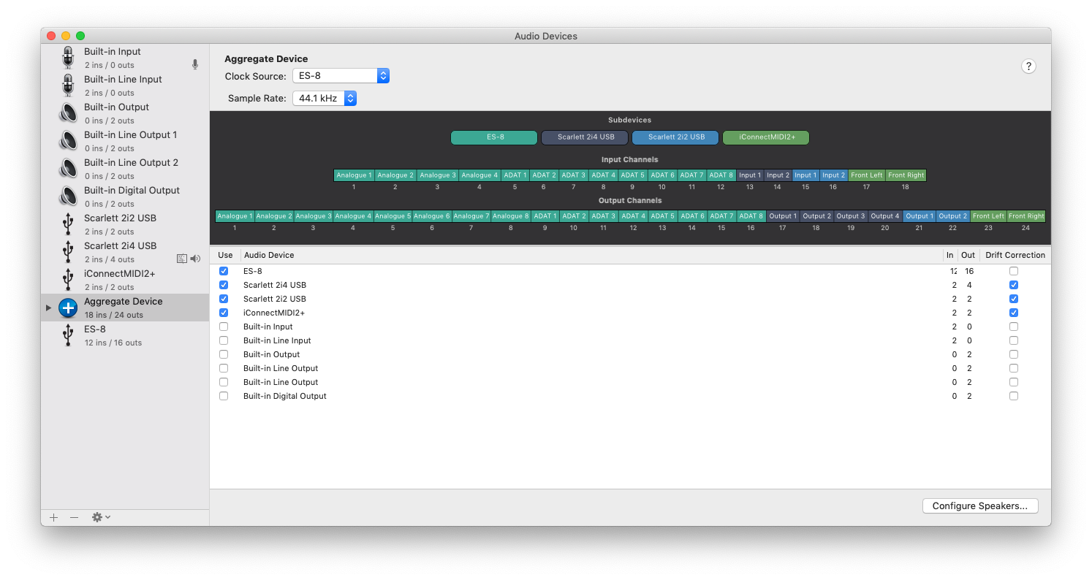
Task: Click the plus icon to add device
Action: 53,517
